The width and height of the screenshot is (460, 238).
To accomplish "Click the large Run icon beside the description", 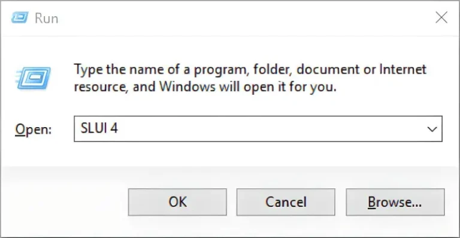I will click(34, 78).
